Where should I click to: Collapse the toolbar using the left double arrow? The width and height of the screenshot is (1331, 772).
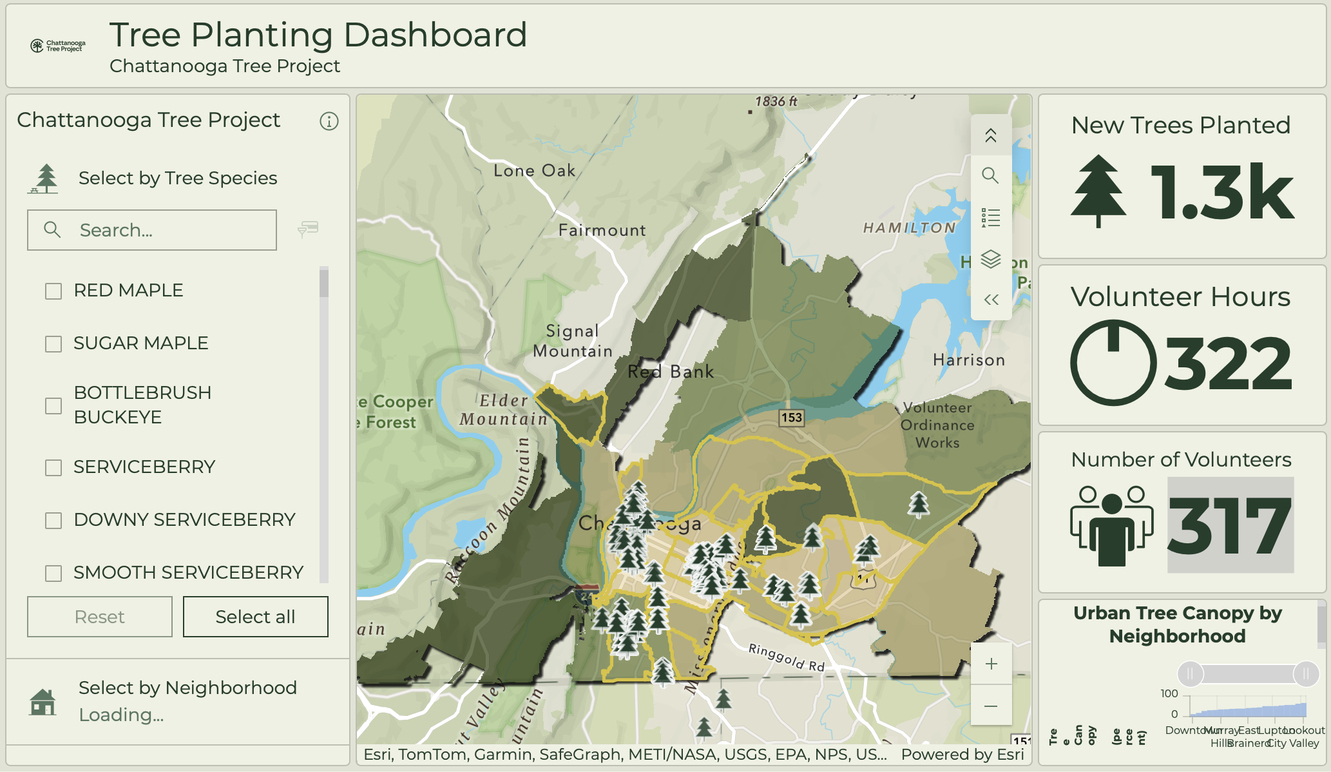[x=991, y=299]
